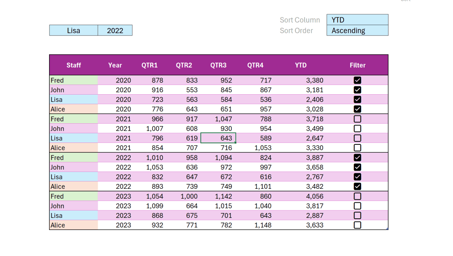Click the Staff column header
This screenshot has width=453, height=256.
click(74, 65)
